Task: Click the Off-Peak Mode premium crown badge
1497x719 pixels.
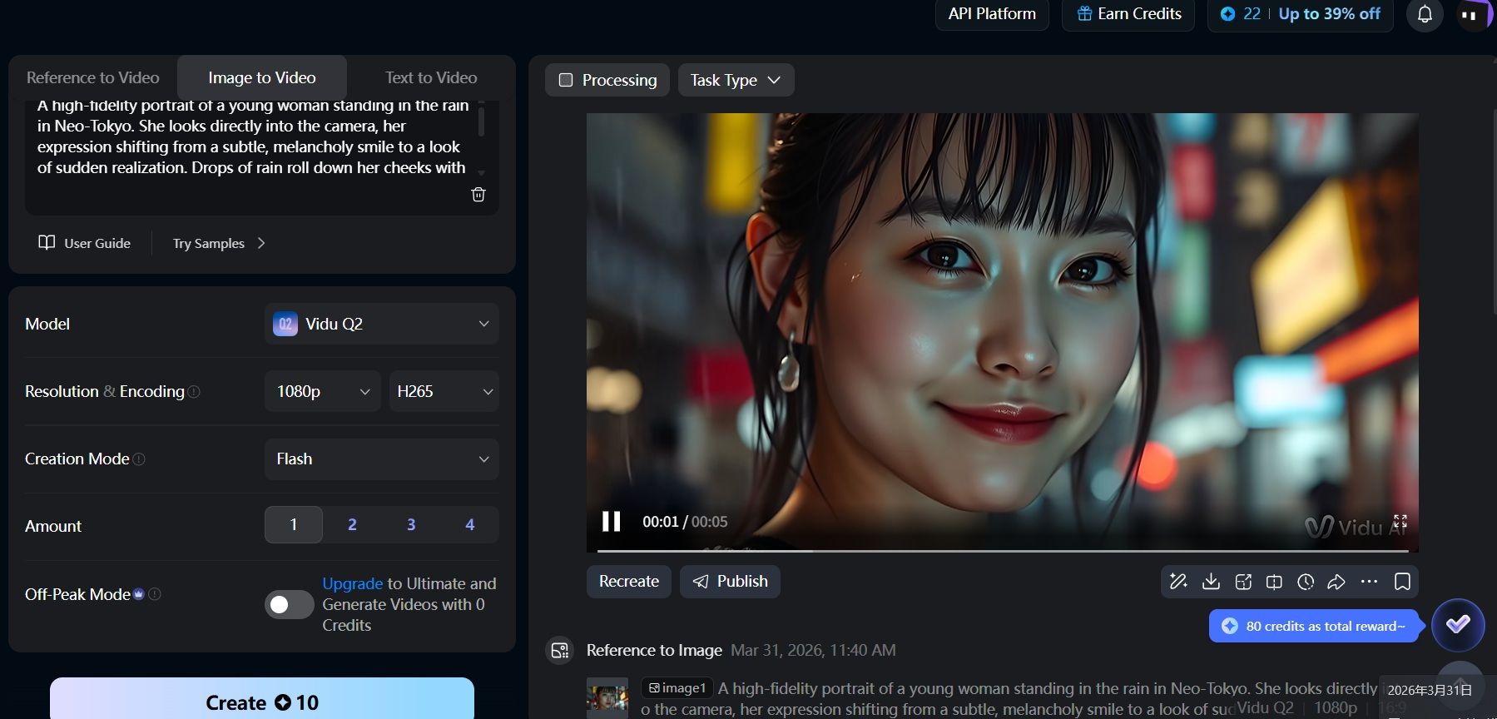Action: tap(139, 594)
